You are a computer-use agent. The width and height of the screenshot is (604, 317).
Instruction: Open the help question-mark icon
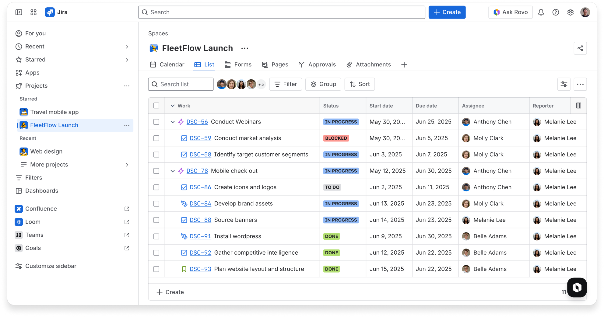tap(556, 12)
